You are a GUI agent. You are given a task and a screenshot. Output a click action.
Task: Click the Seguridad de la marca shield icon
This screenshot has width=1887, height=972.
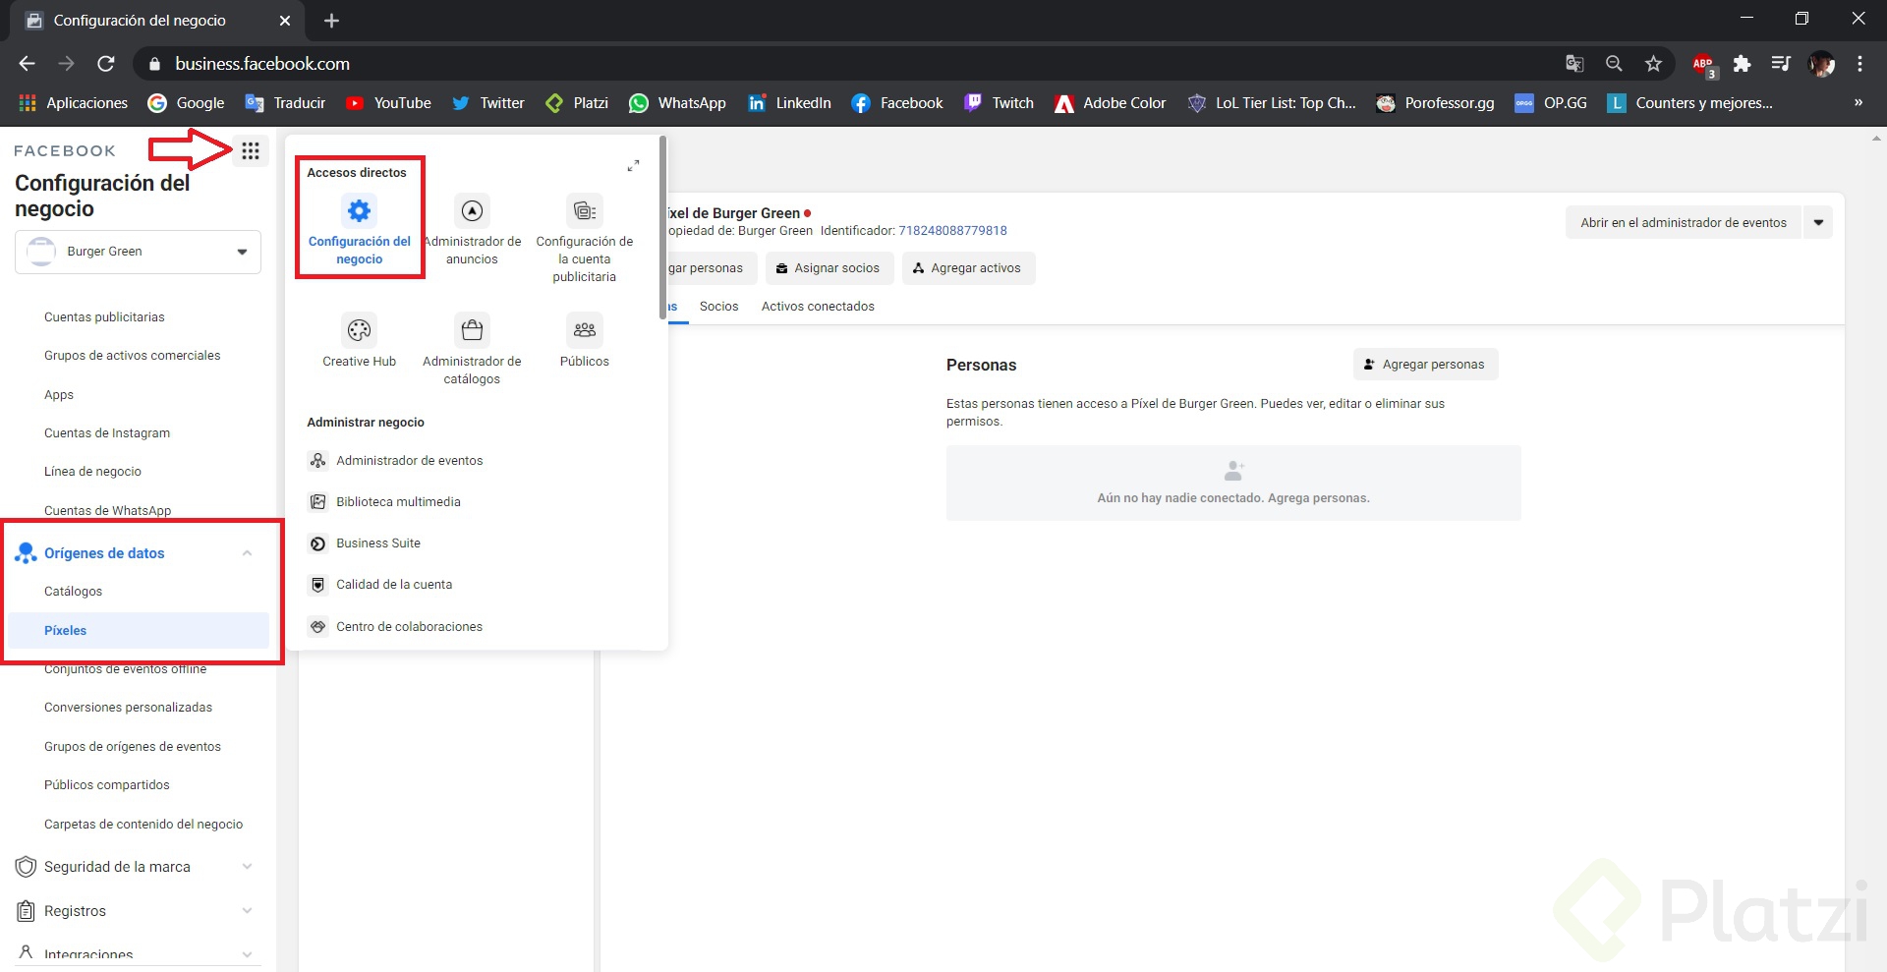26,866
